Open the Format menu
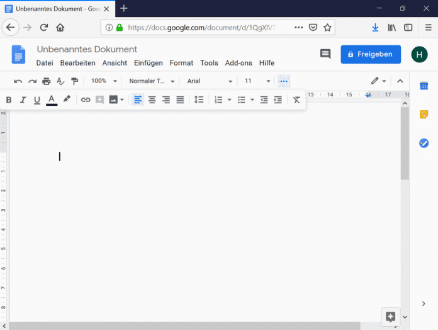 pyautogui.click(x=181, y=63)
